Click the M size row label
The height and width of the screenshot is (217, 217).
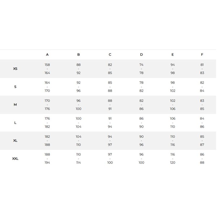point(15,105)
